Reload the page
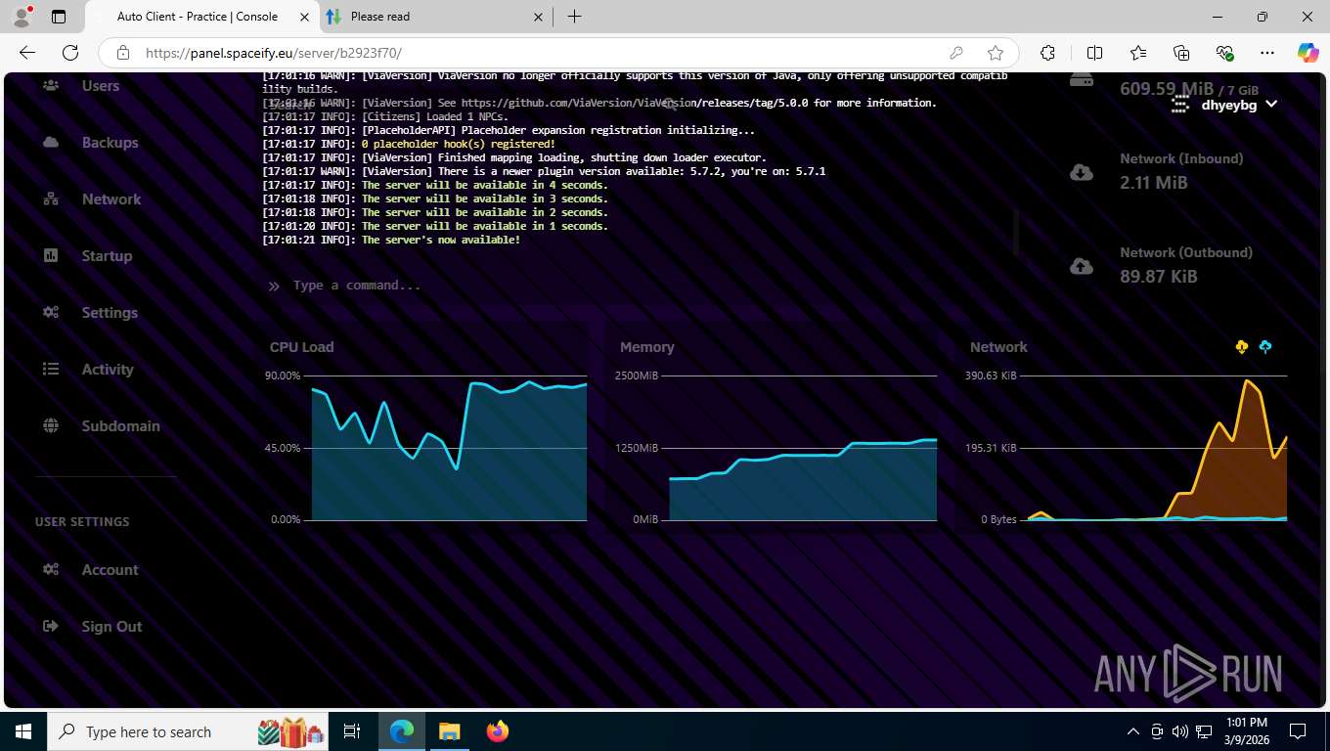 [70, 53]
